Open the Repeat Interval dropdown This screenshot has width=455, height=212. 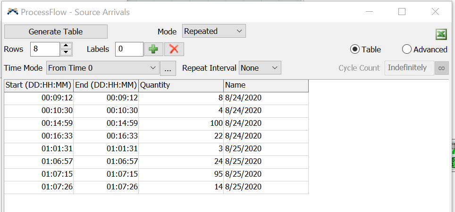click(260, 68)
